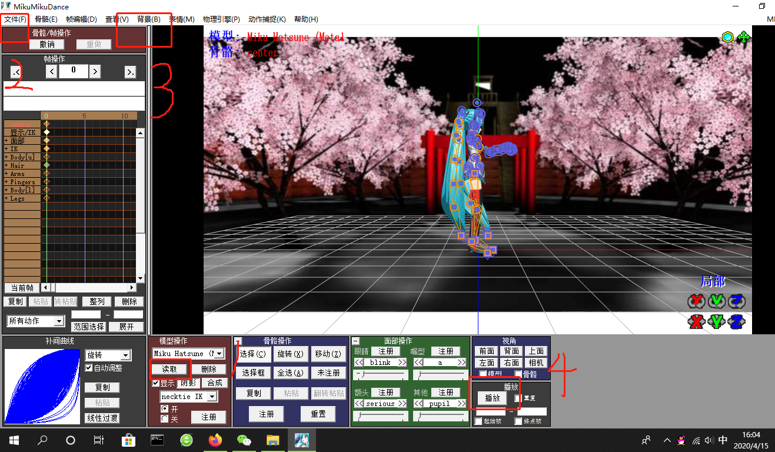Click the lower blue Z axis icon
This screenshot has width=775, height=452.
pyautogui.click(x=736, y=321)
